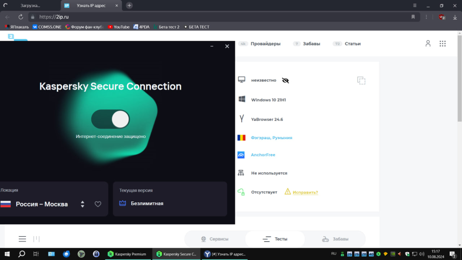
Task: Switch to the Тесты tab
Action: coord(275,239)
